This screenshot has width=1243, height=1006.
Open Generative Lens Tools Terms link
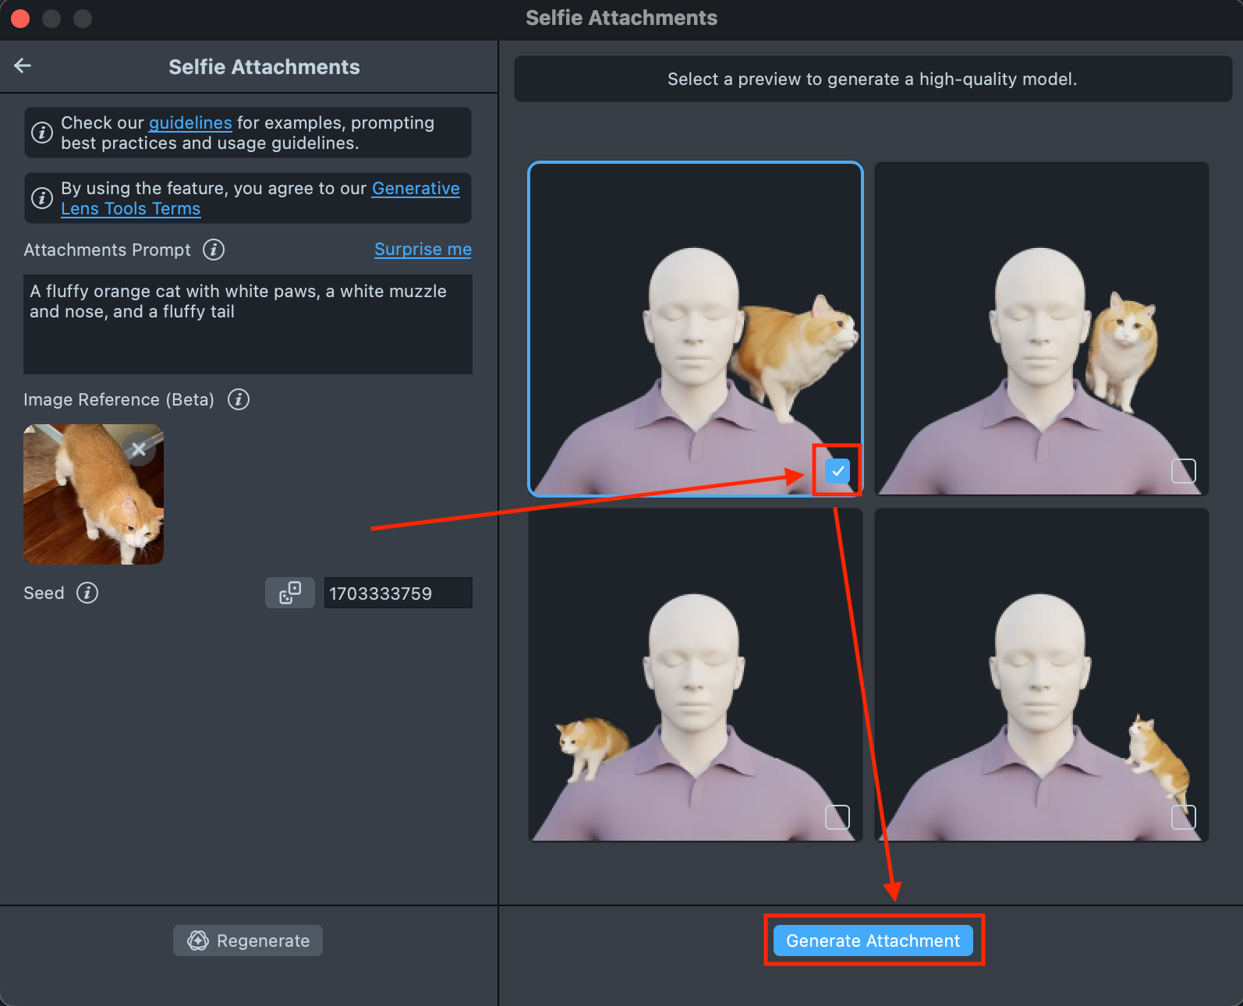coord(130,209)
